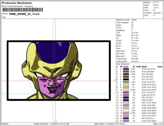Screen dimensions: 164x126
Task: Click the stitch count 5,955
Action: [133, 90]
